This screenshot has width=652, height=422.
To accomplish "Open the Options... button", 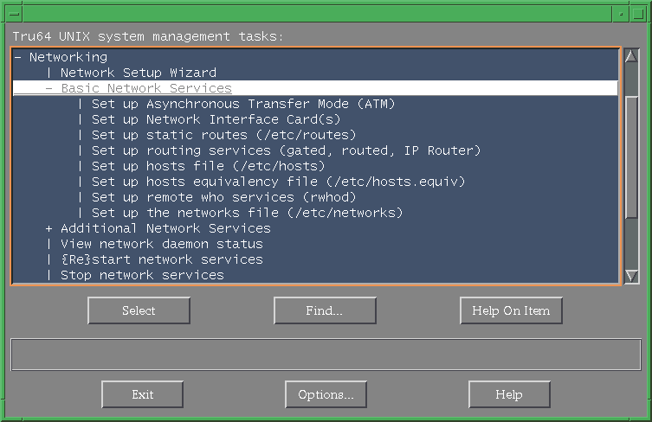I will [326, 394].
